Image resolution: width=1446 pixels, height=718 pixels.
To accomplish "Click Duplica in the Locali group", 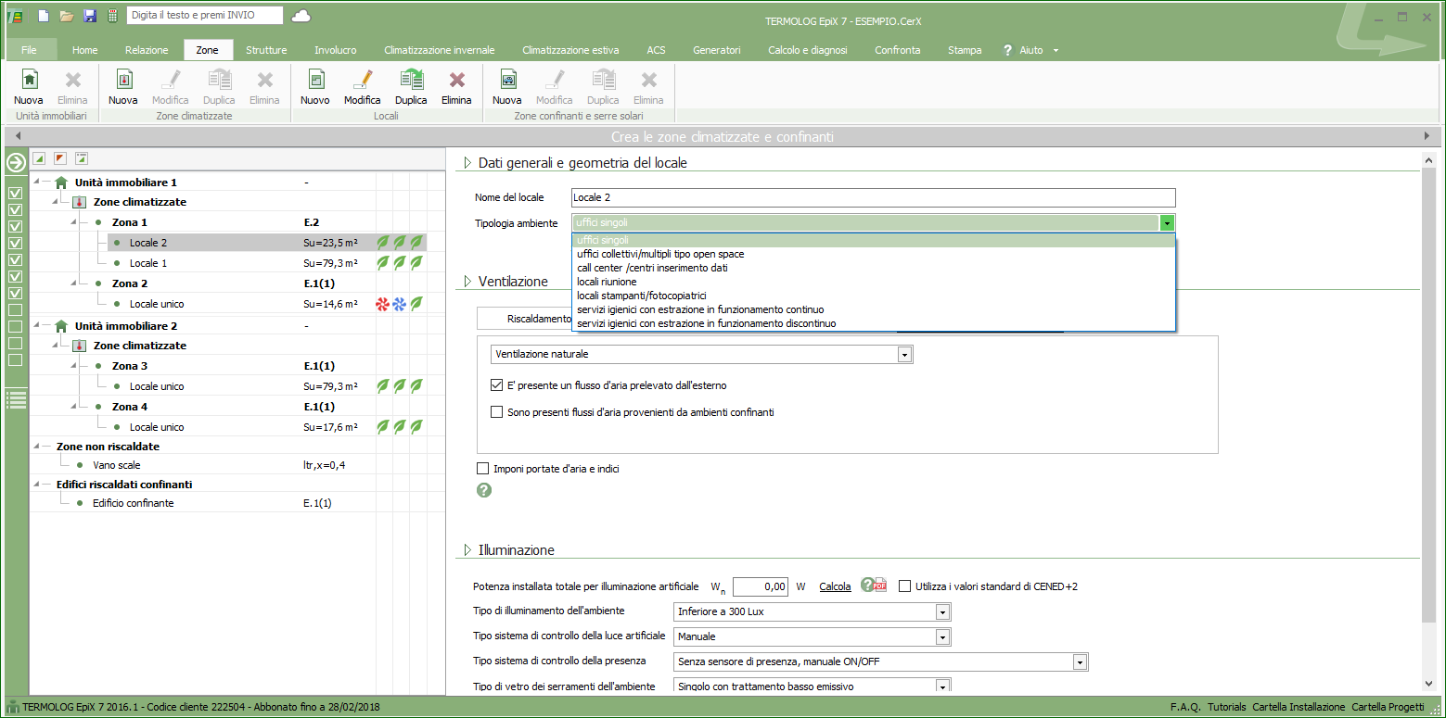I will click(411, 87).
